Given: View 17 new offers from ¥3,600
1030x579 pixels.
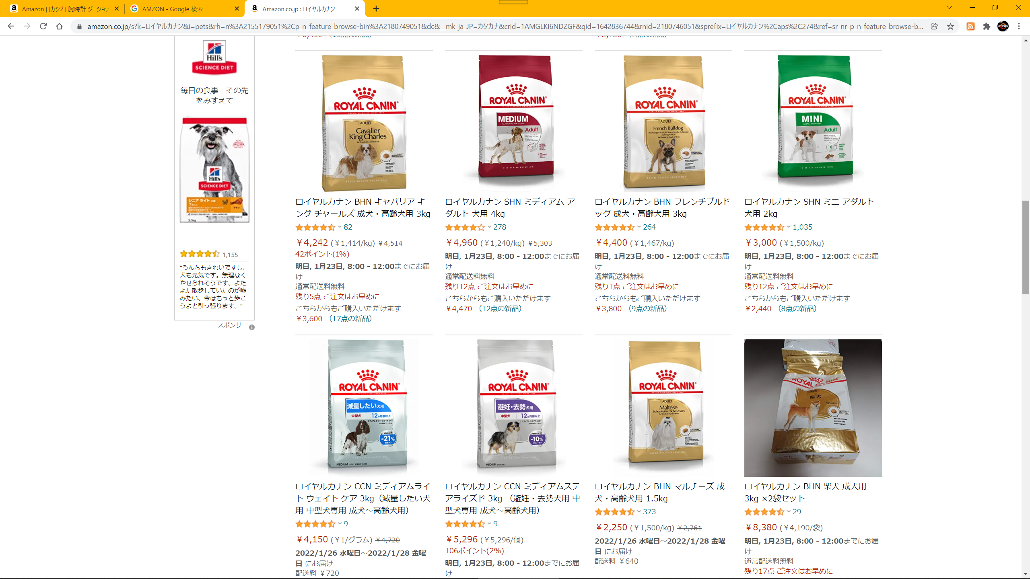Looking at the screenshot, I should click(334, 319).
